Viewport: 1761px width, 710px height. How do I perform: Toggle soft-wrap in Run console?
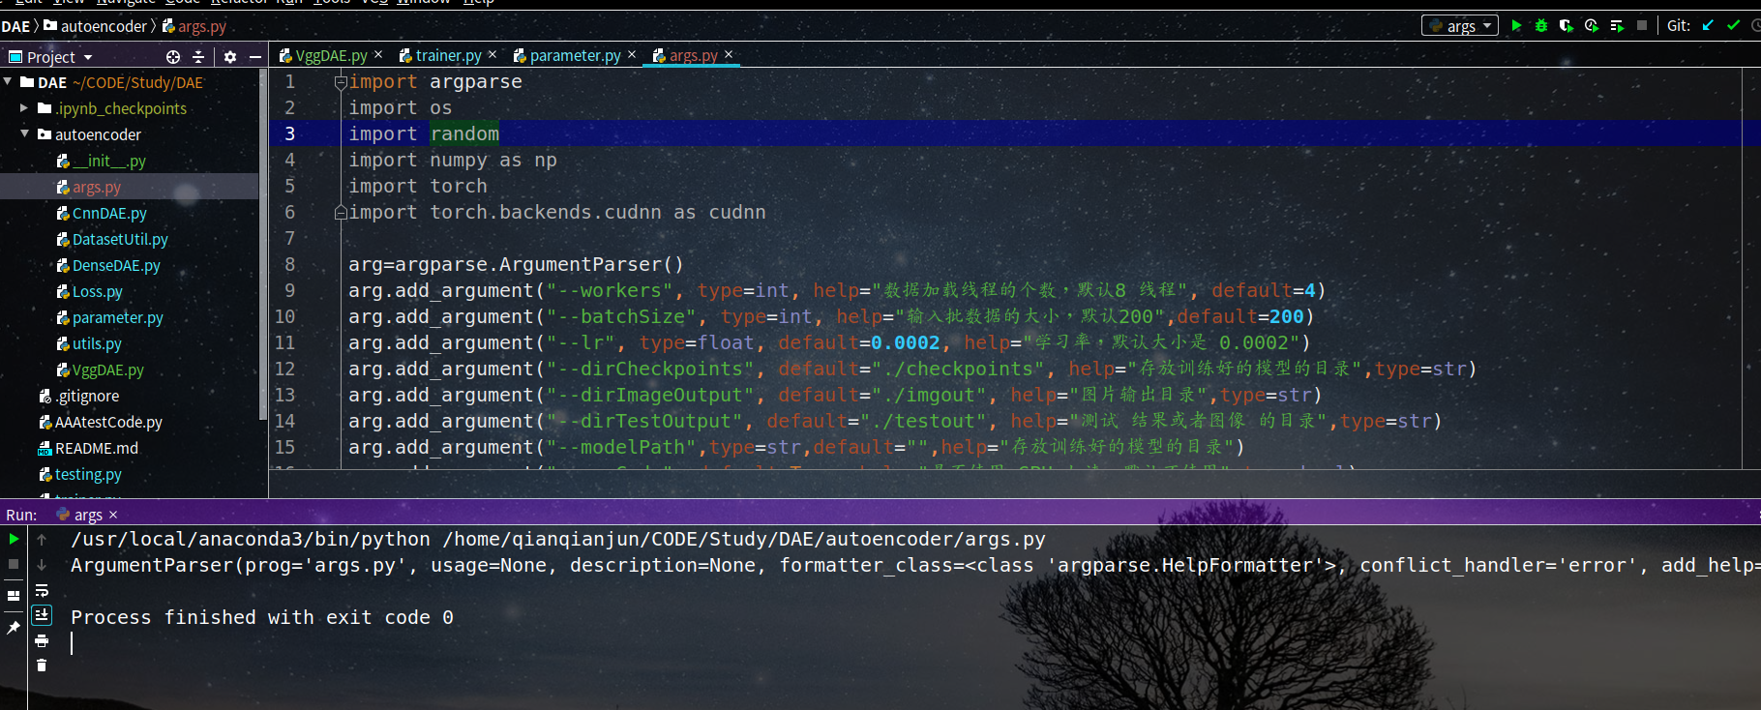tap(42, 590)
